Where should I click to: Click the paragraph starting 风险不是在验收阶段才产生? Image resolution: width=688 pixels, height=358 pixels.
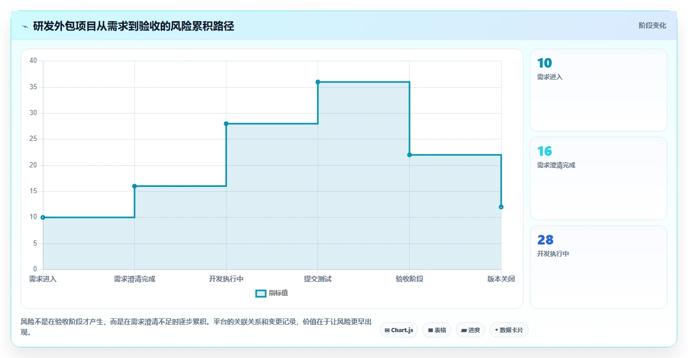pos(196,327)
